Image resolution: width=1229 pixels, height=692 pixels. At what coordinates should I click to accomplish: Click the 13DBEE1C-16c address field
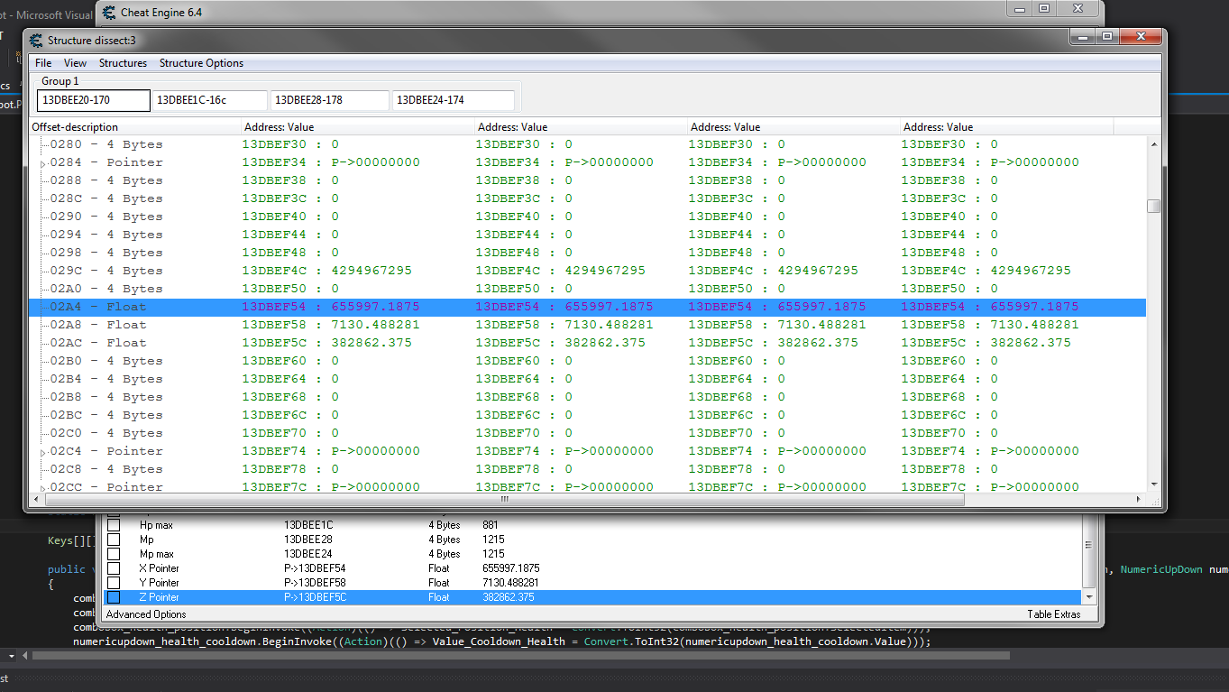[x=210, y=100]
